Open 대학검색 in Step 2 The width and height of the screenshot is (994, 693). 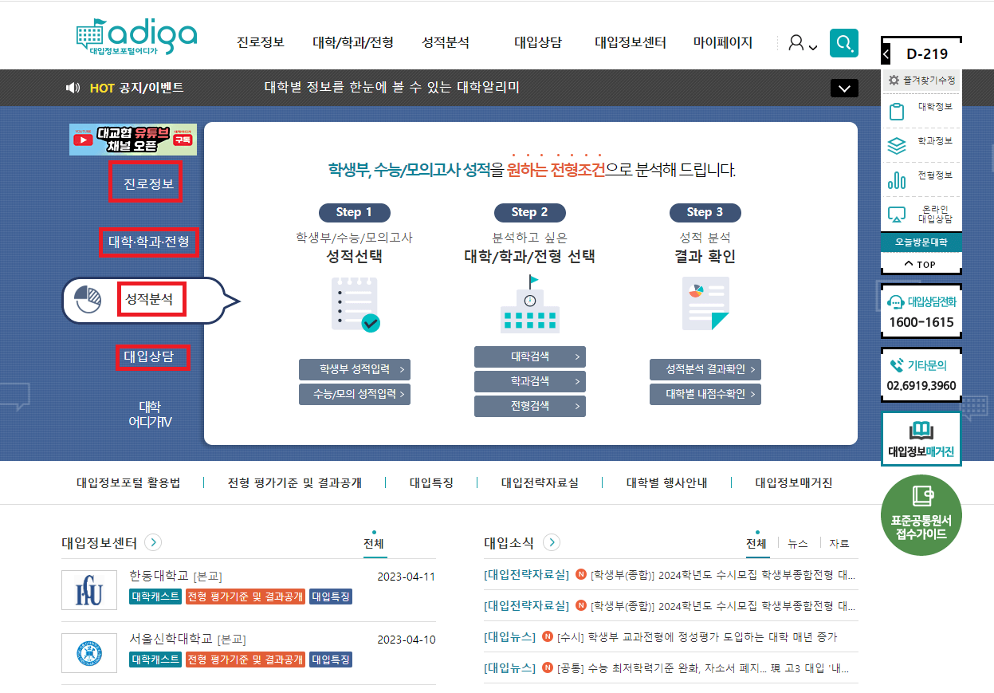(529, 356)
